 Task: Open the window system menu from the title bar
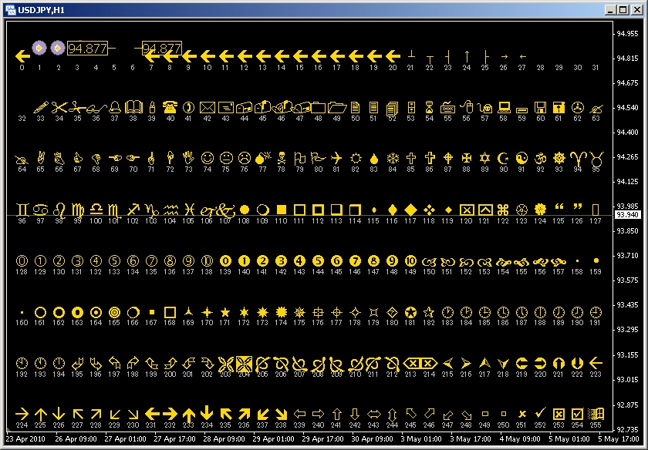tap(11, 9)
